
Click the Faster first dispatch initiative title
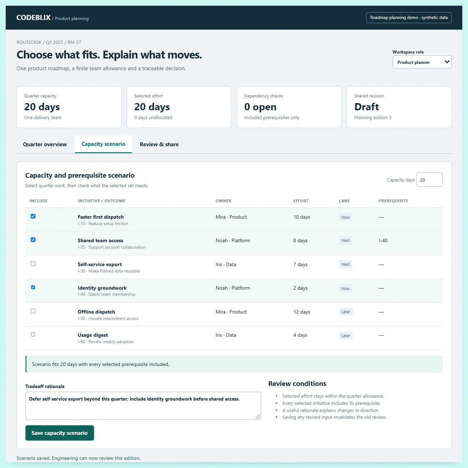pyautogui.click(x=101, y=217)
